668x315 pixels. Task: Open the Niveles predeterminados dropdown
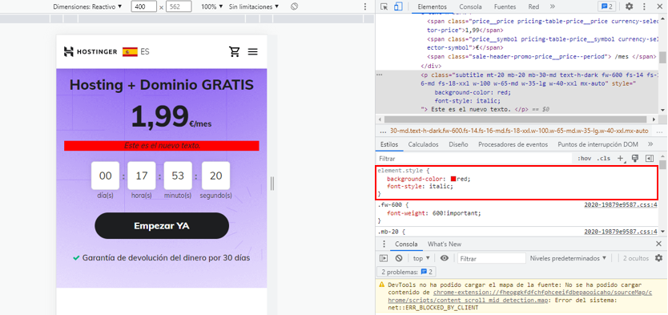568,258
